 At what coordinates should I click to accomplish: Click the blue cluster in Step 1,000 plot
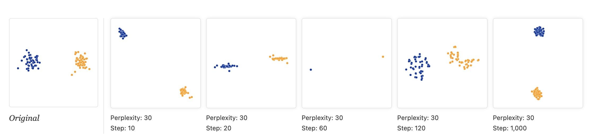(x=539, y=32)
